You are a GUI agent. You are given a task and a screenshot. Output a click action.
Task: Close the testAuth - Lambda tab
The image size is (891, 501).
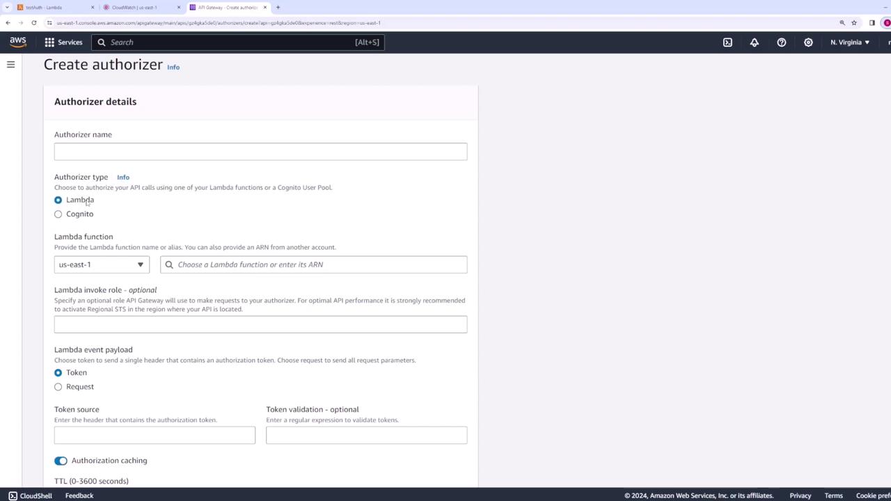tap(92, 8)
